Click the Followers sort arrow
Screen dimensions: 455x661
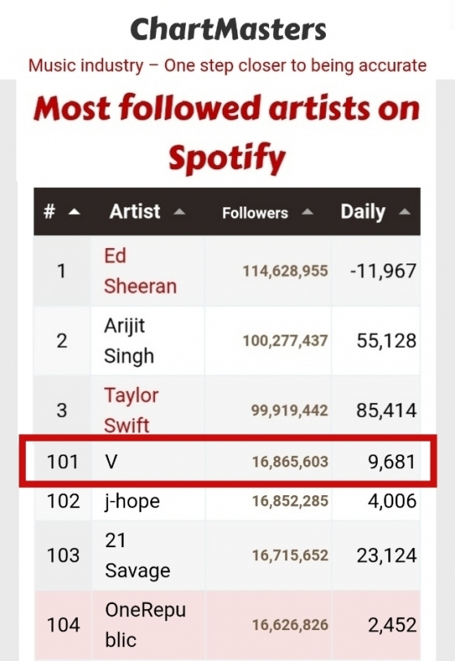click(308, 211)
